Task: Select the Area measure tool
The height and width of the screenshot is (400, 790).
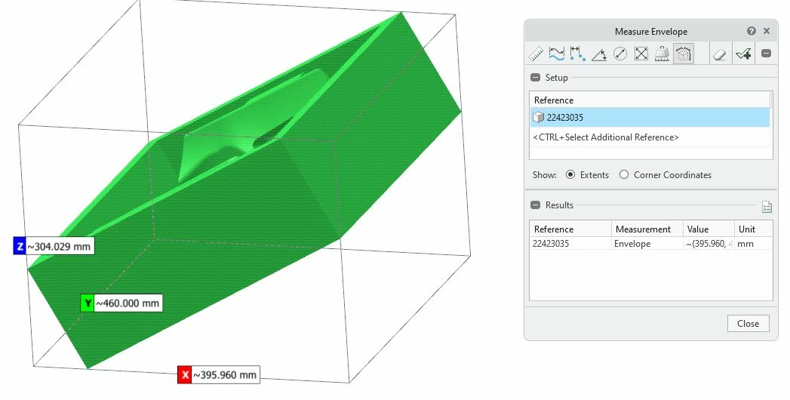Action: (641, 54)
